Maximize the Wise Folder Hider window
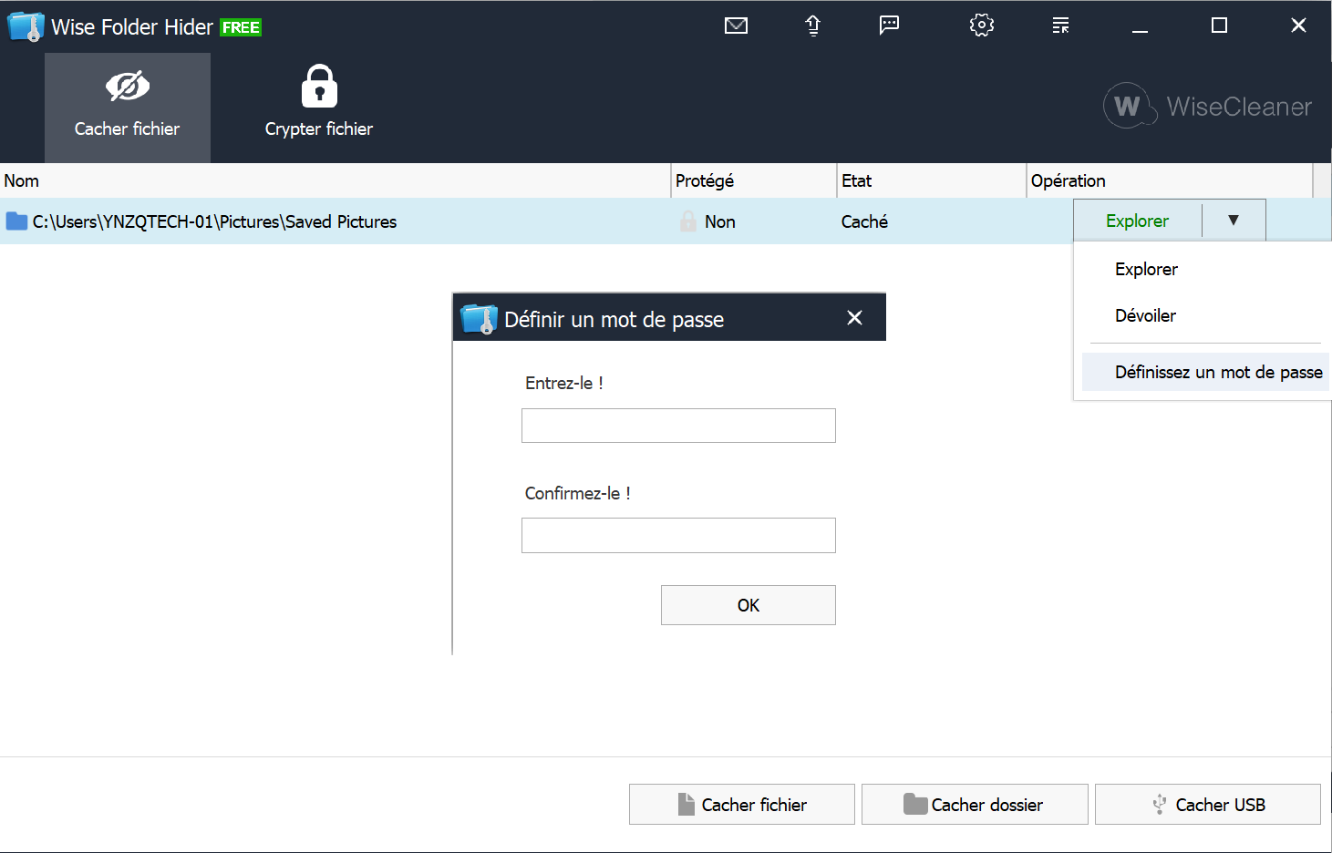The height and width of the screenshot is (853, 1332). click(x=1219, y=26)
